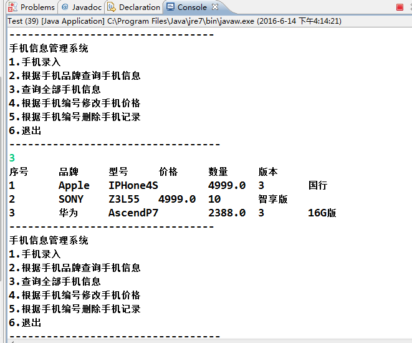
Task: Switch to the Declaration tab
Action: (134, 7)
